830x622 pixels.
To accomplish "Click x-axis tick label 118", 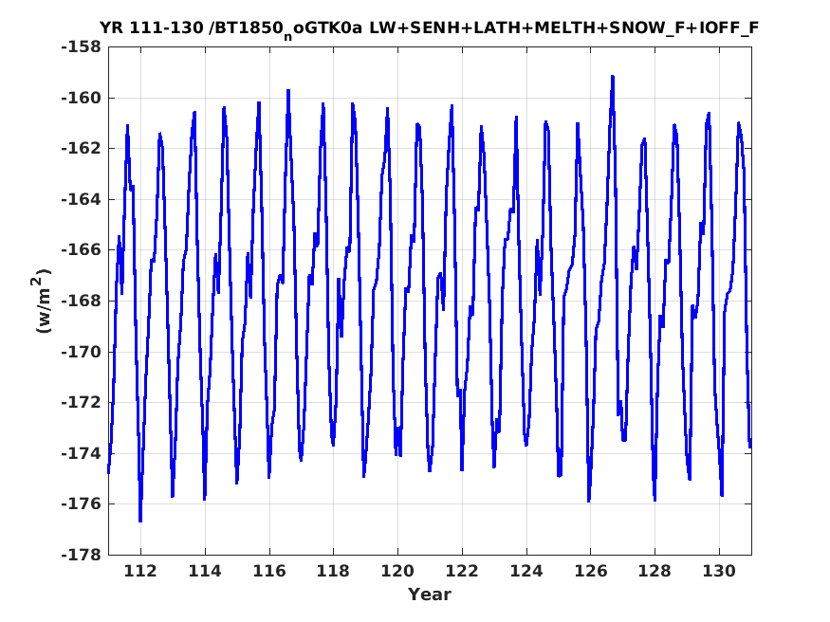I will point(334,571).
